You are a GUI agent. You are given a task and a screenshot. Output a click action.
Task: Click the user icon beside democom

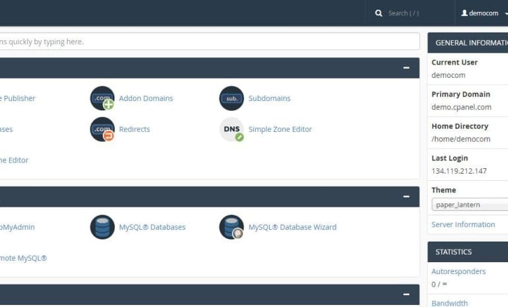(464, 13)
